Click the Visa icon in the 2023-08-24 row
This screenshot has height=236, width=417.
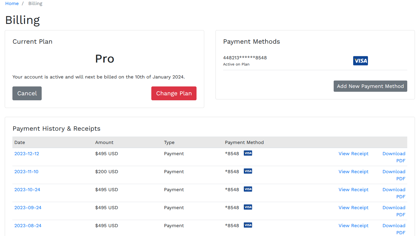click(248, 225)
